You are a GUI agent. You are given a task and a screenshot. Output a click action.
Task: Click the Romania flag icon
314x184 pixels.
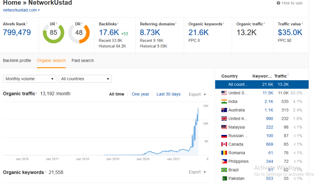coord(224,153)
